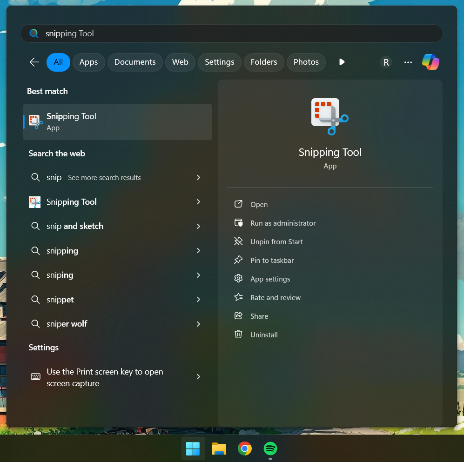Click the 'snipping' web suggestion text
This screenshot has width=464, height=462.
coord(62,251)
